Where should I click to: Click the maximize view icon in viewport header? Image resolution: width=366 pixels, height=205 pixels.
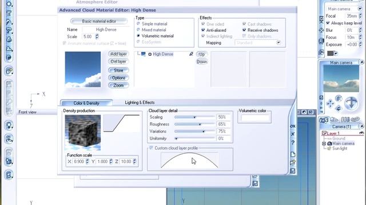coord(311,112)
